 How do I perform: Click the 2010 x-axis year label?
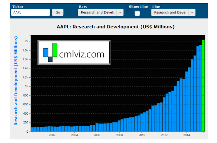coord(142,135)
